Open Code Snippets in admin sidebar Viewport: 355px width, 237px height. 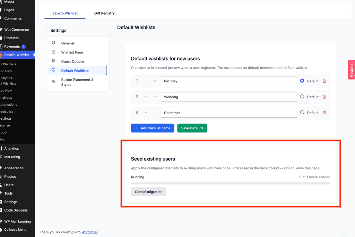tap(16, 210)
